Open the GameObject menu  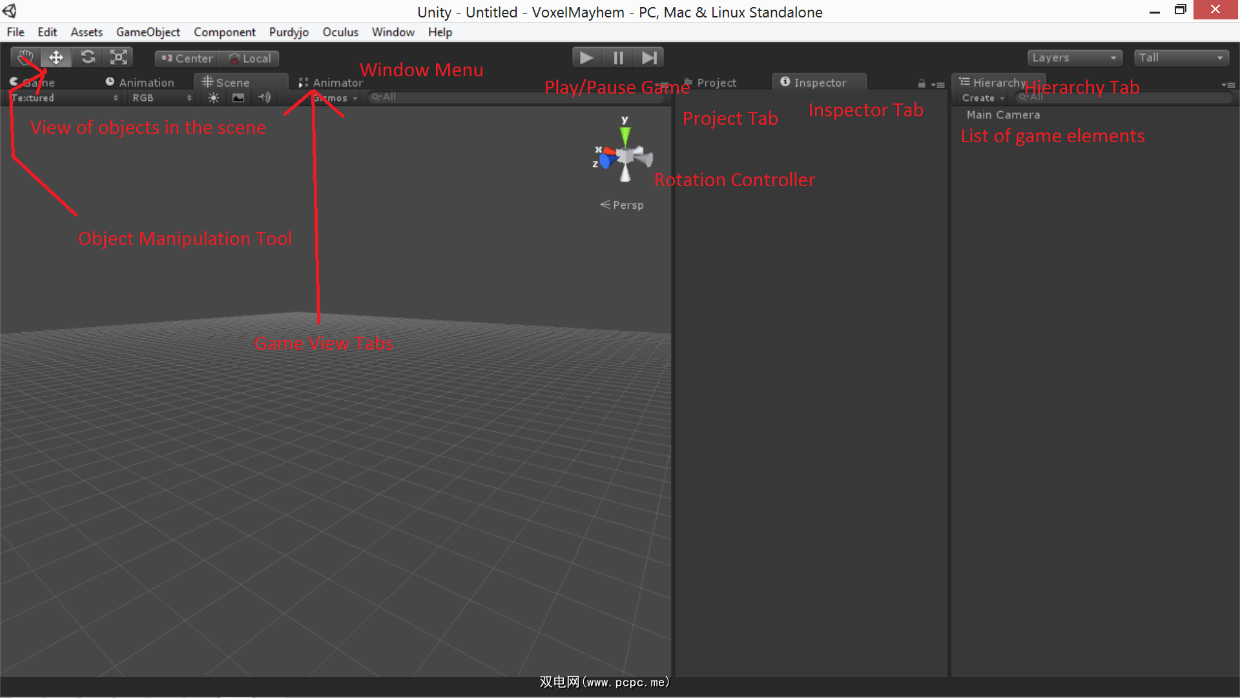click(x=148, y=32)
